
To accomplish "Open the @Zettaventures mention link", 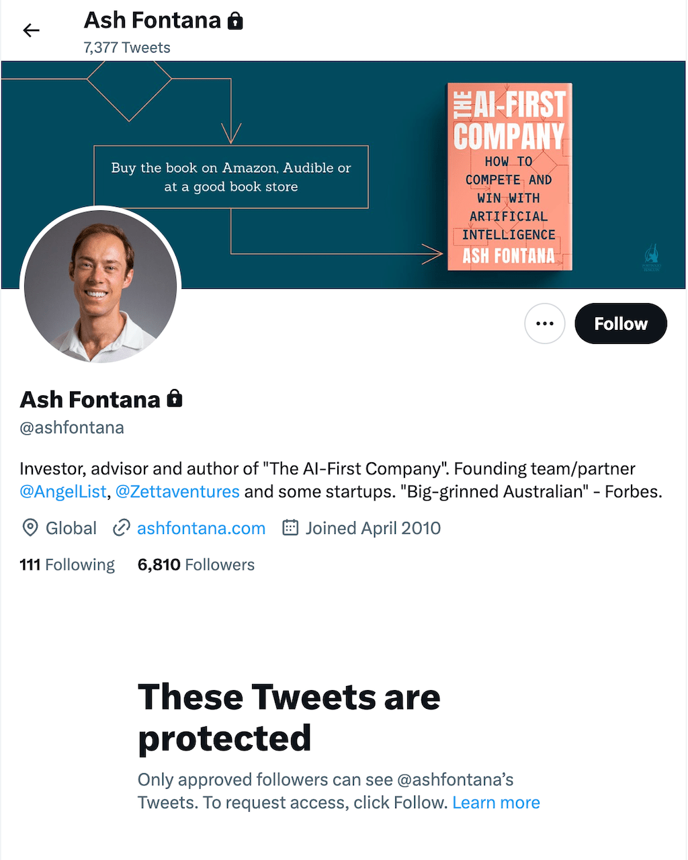I will (177, 492).
